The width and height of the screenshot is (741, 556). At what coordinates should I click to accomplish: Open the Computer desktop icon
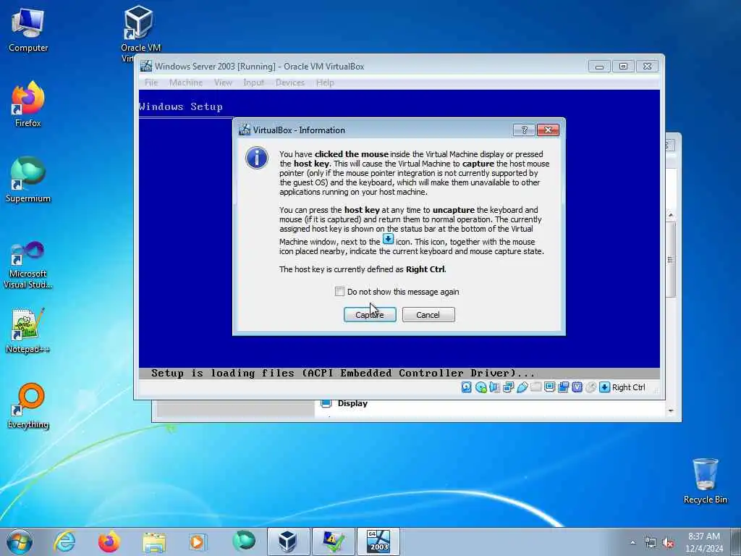(x=28, y=30)
